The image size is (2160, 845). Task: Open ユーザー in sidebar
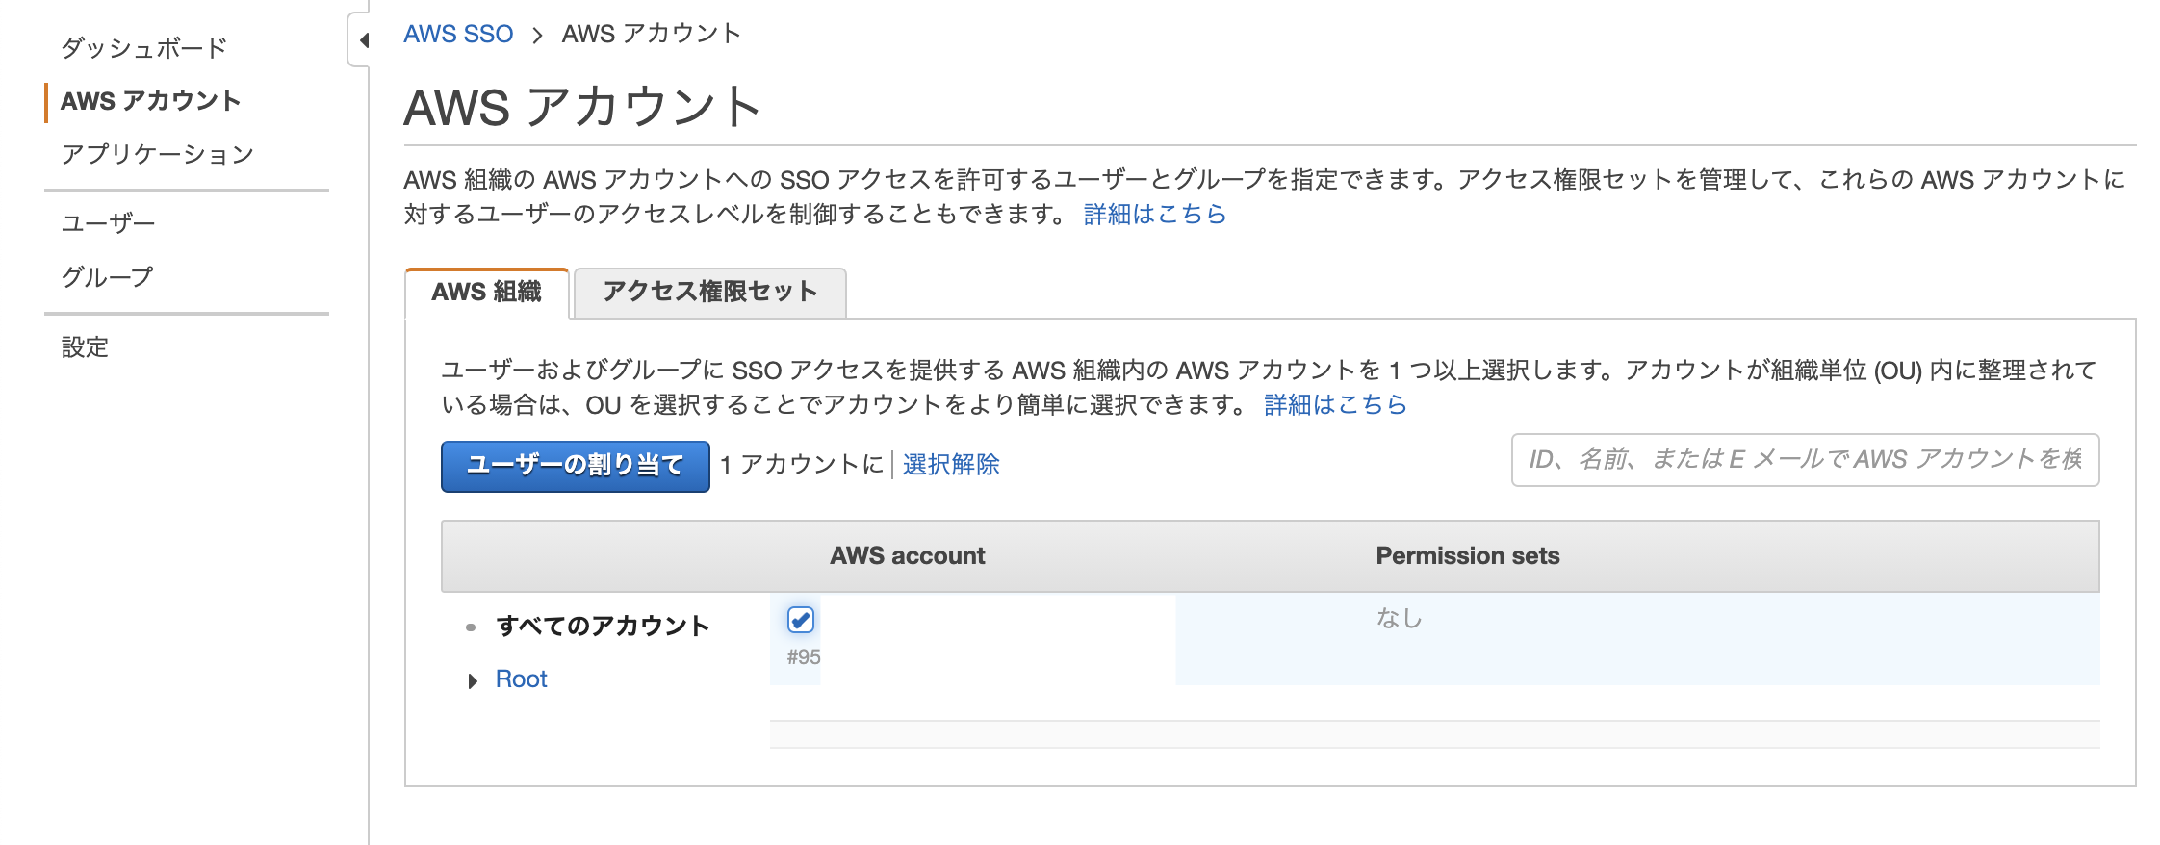pyautogui.click(x=108, y=223)
